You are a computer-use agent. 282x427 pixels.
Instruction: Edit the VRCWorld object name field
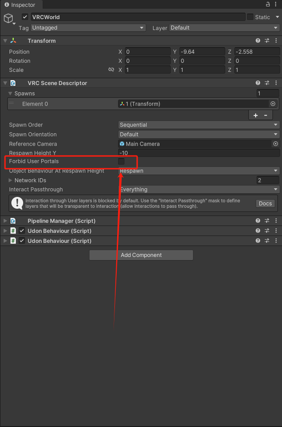click(138, 17)
